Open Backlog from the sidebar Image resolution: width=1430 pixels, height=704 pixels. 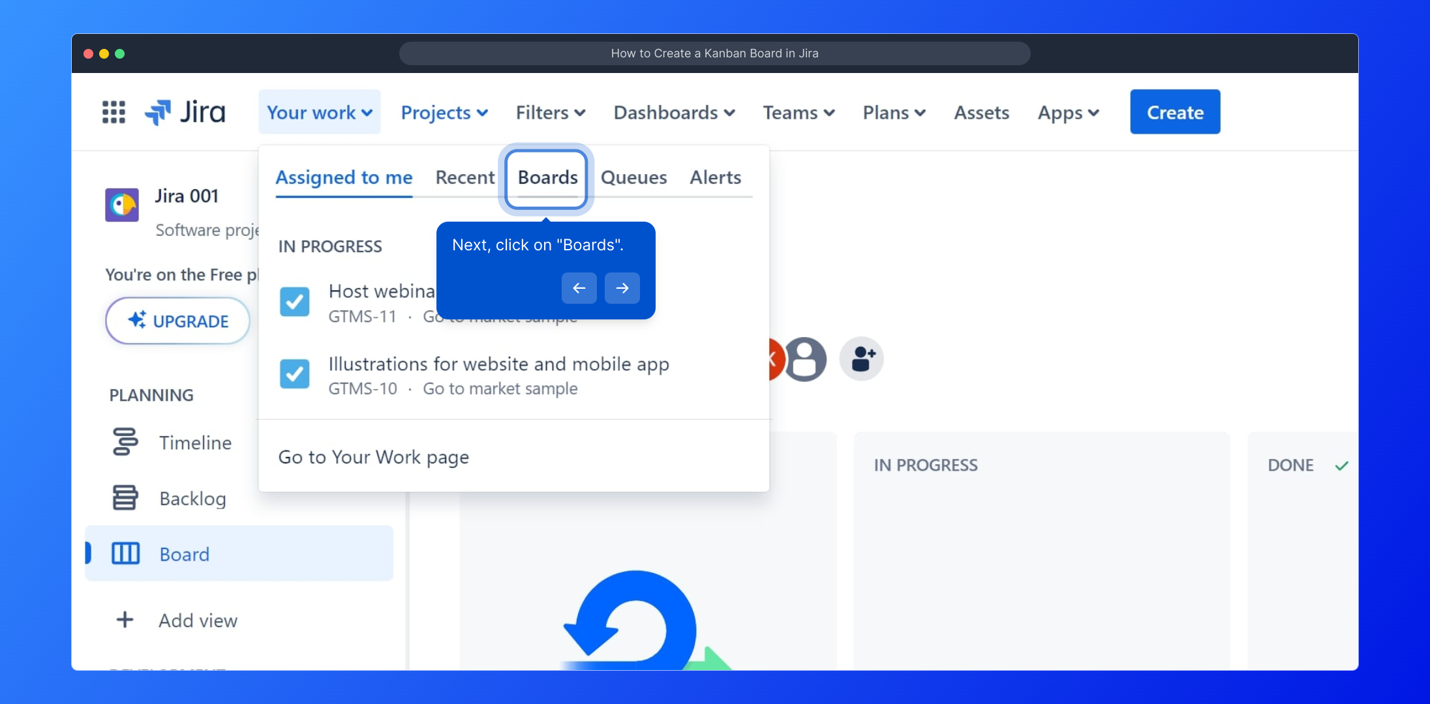(192, 499)
